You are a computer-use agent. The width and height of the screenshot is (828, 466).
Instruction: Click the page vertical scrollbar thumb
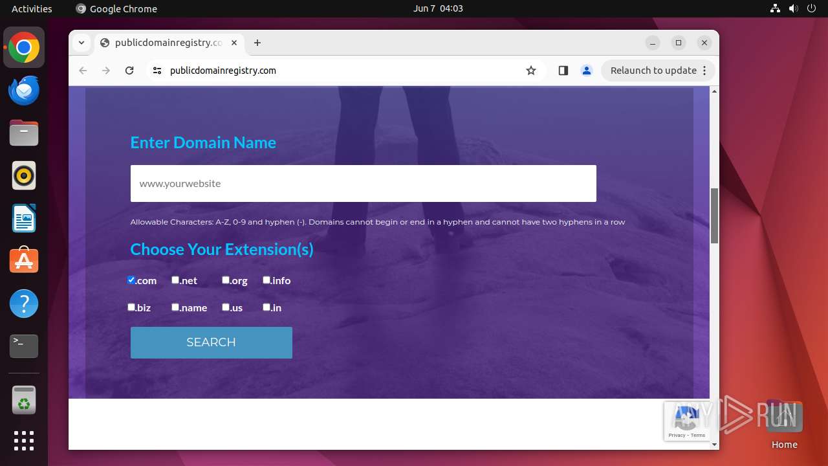714,216
